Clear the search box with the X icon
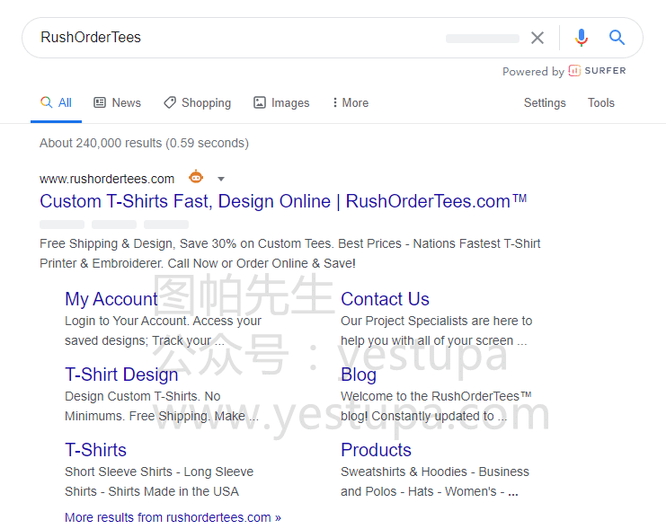Screen dimensions: 666x529 (x=537, y=38)
